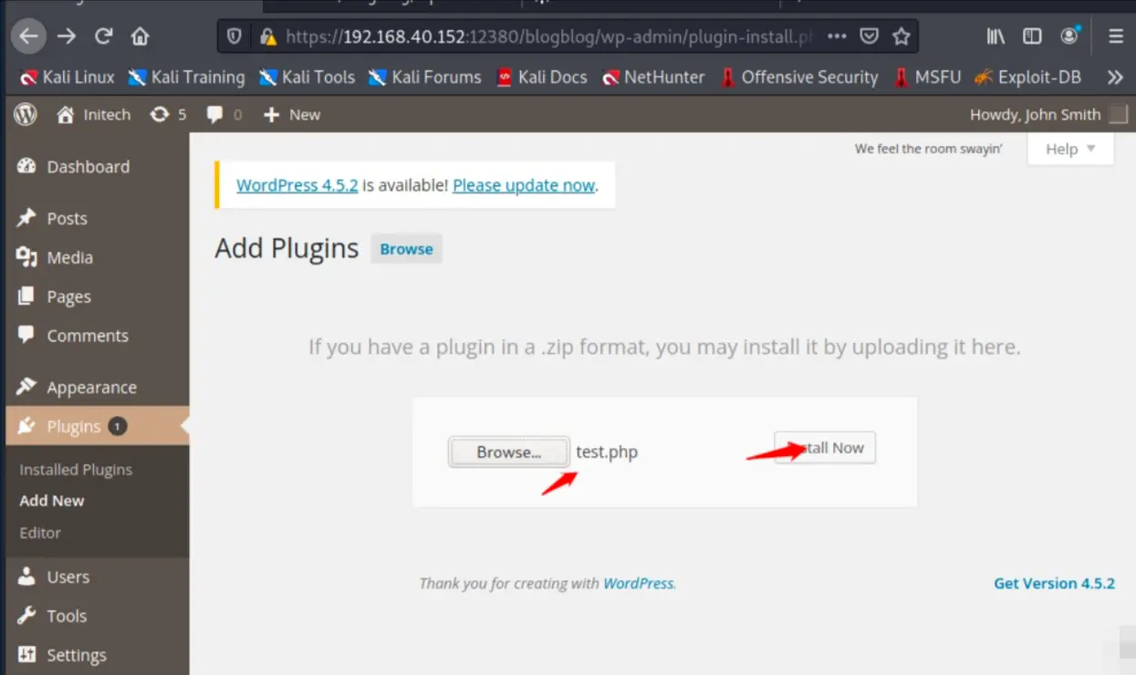Open the Kali Training bookmark

point(187,78)
